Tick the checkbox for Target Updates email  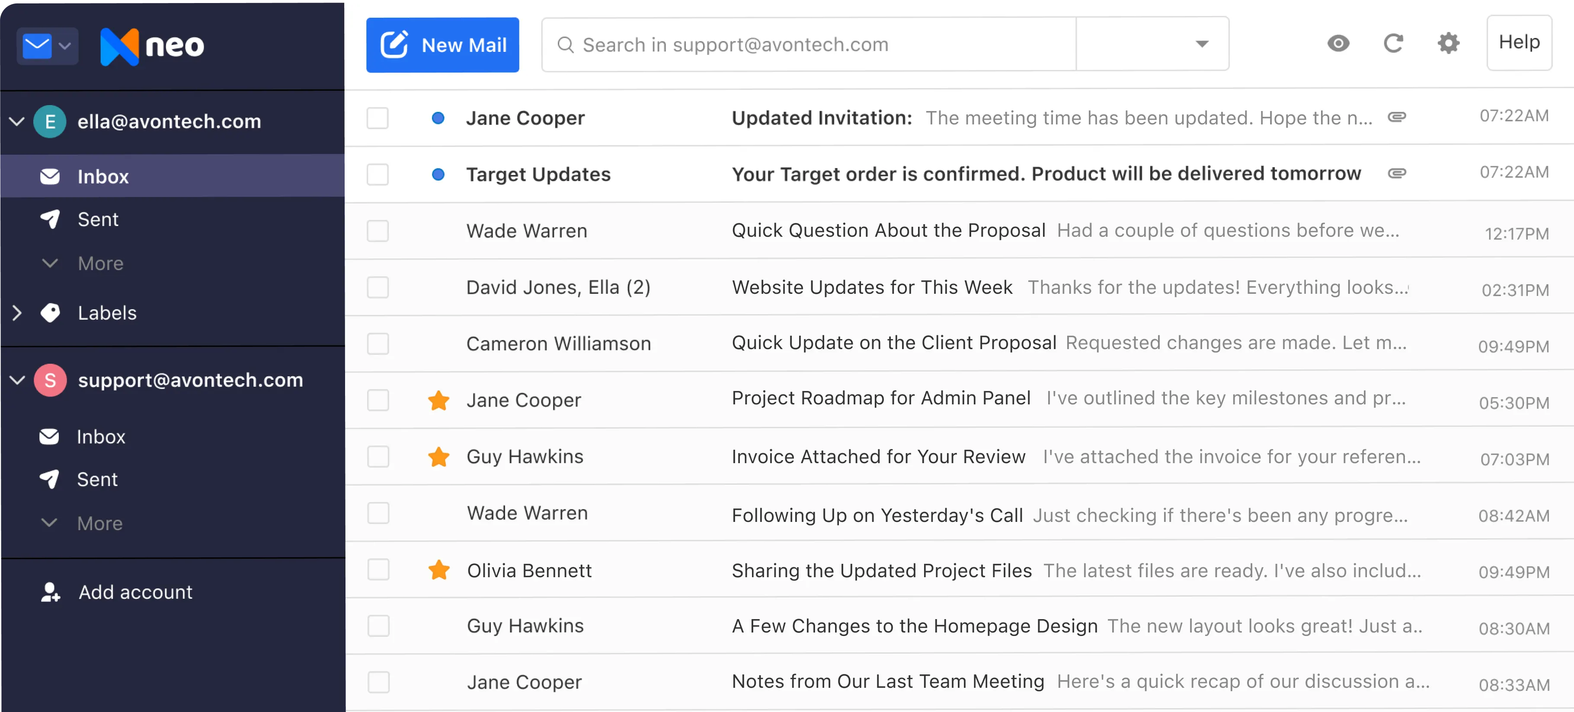[378, 175]
